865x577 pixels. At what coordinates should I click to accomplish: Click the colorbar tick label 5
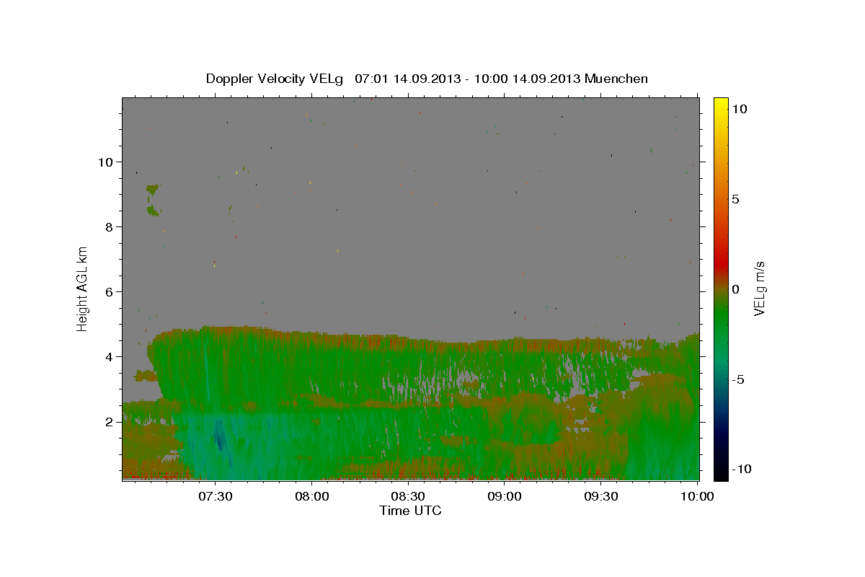(736, 199)
